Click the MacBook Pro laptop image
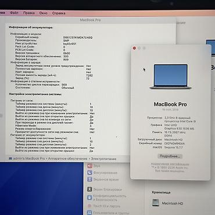The image size is (215, 215). click(171, 77)
